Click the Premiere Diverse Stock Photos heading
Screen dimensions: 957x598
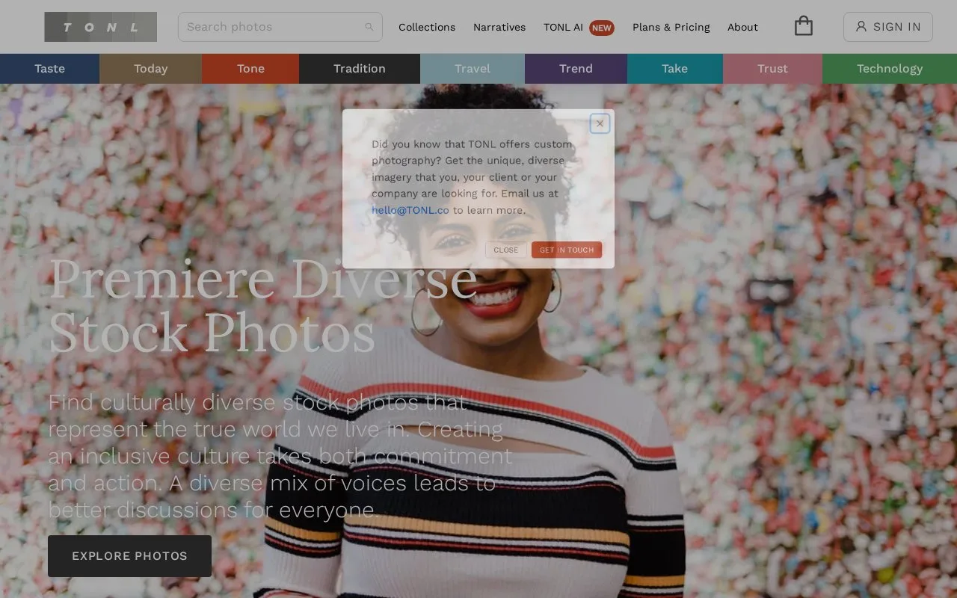point(263,305)
